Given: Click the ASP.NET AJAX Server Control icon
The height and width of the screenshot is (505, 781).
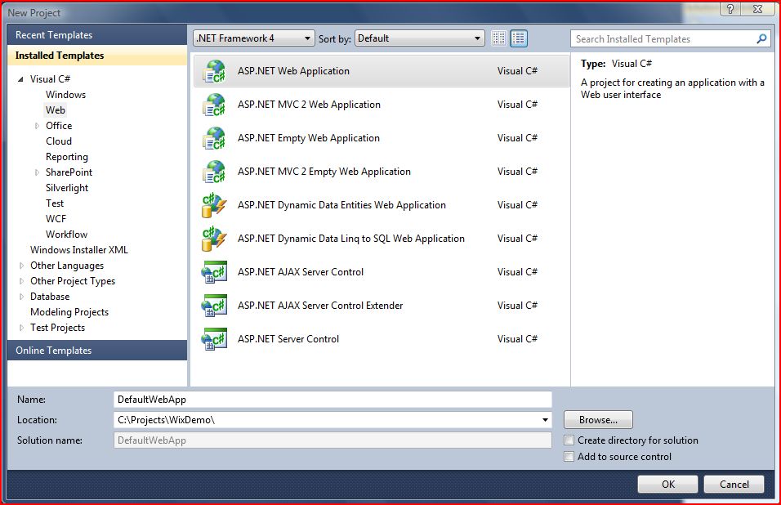Looking at the screenshot, I should pyautogui.click(x=214, y=272).
